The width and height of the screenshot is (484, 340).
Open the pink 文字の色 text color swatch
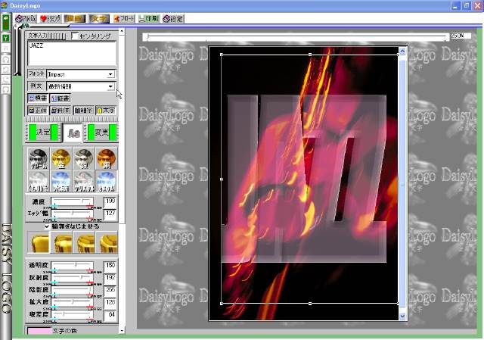coord(39,331)
